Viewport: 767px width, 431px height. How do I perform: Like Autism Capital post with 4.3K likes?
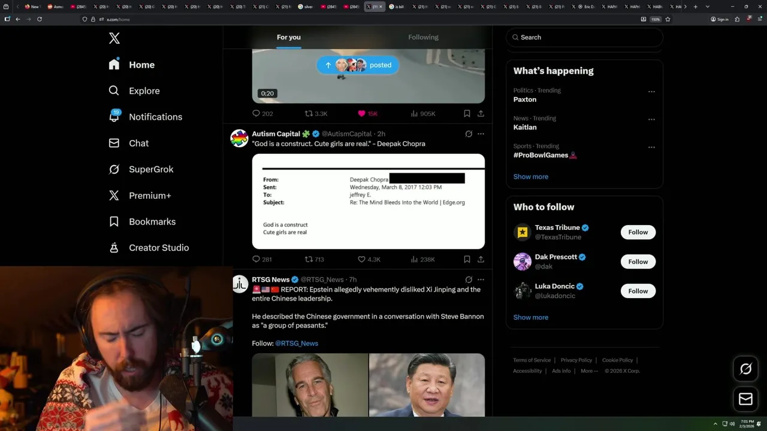coord(369,259)
